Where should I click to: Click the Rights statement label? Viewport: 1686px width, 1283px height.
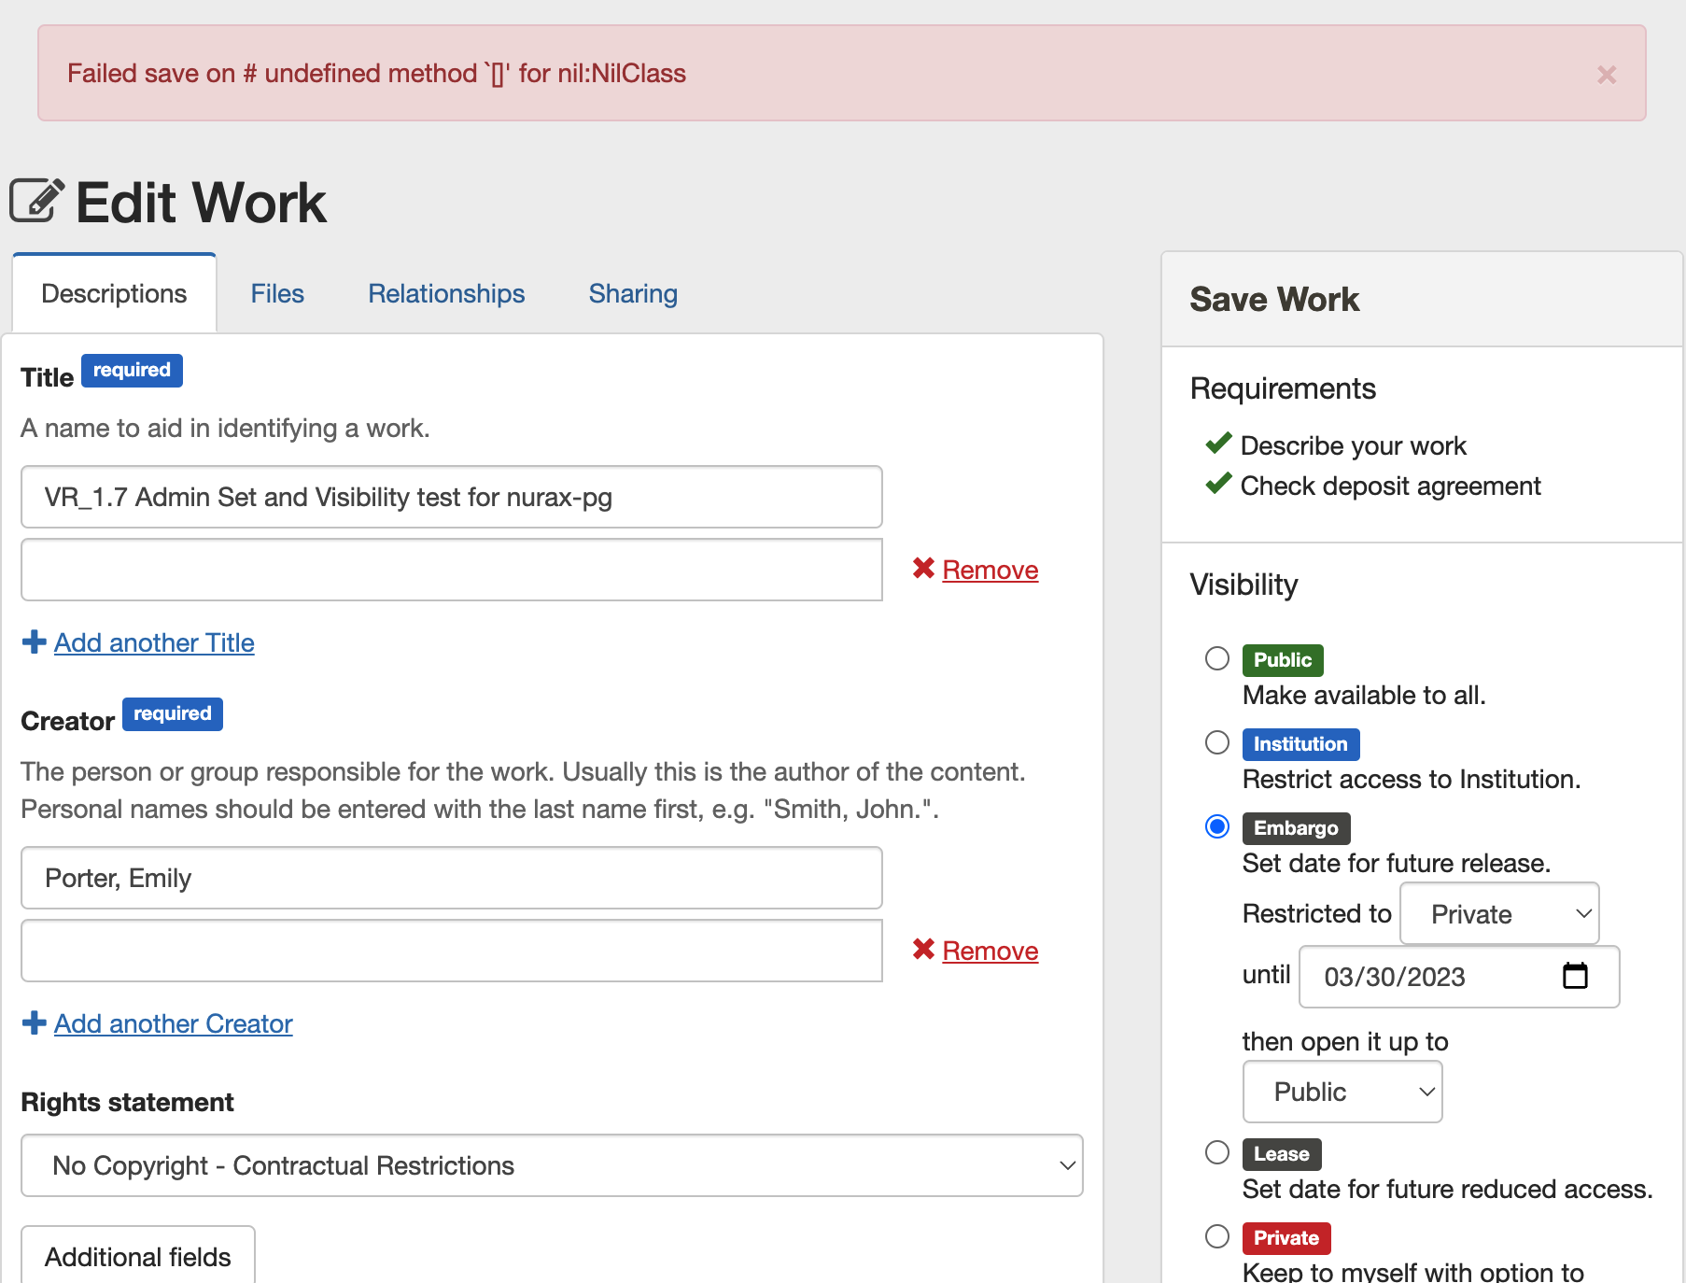127,1102
